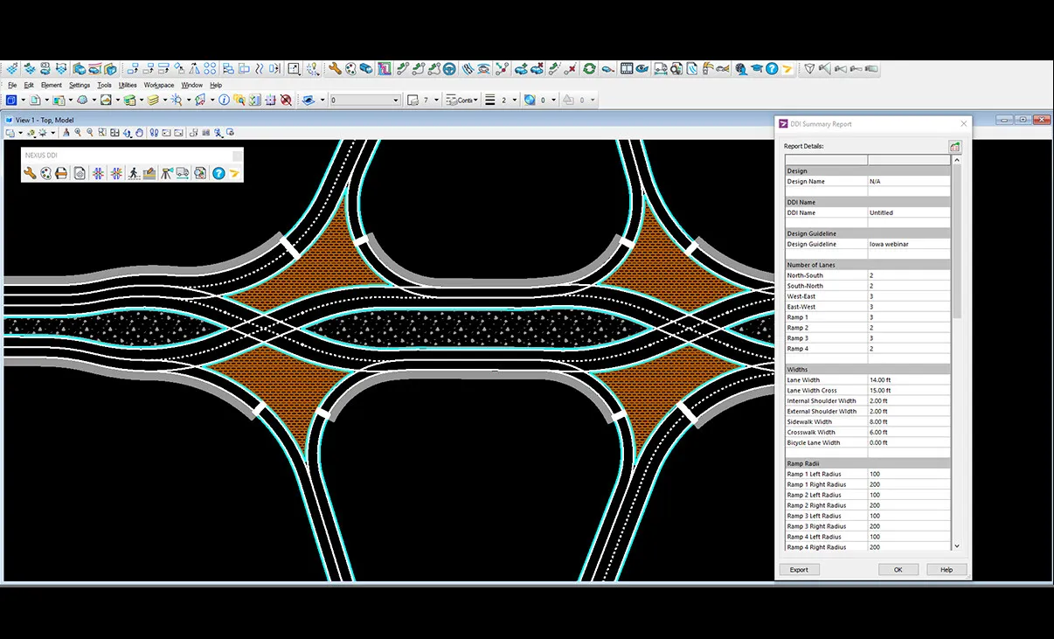Open the blue help icon in NEXUS DDI toolbar
This screenshot has width=1054, height=639.
pos(218,173)
